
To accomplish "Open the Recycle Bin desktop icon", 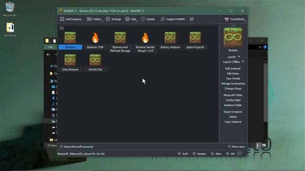I will tap(10, 9).
